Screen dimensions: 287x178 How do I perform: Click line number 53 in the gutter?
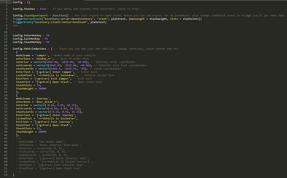(x=6, y=175)
